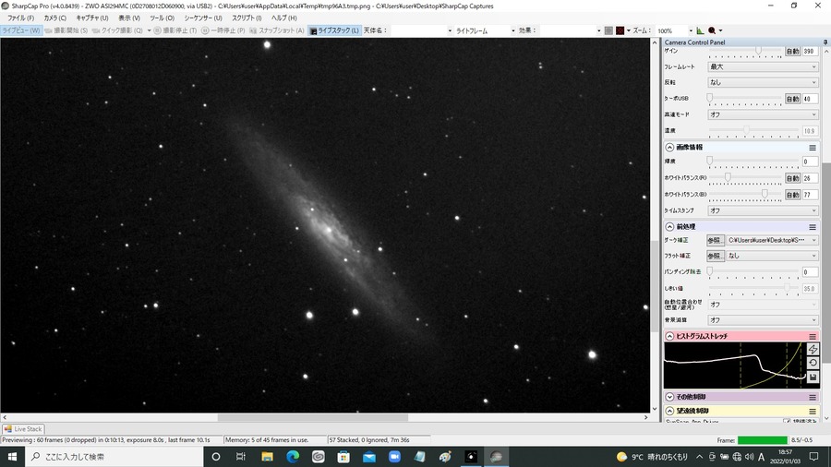Open File Explorer from taskbar
Viewport: 831px width, 467px height.
pyautogui.click(x=267, y=457)
